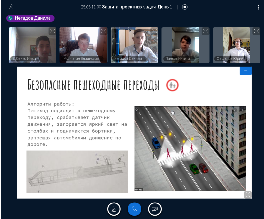Open Зубенко Илья name dropdown
Viewport: 264px width, 219px height.
click(25, 59)
